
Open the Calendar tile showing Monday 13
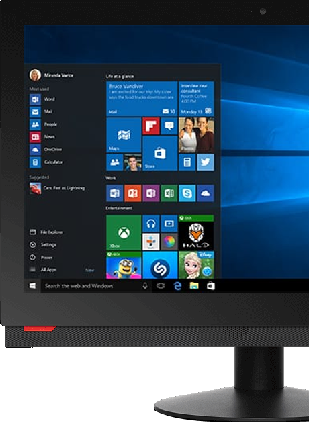click(196, 99)
